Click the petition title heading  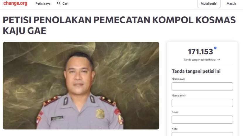[x=119, y=25]
